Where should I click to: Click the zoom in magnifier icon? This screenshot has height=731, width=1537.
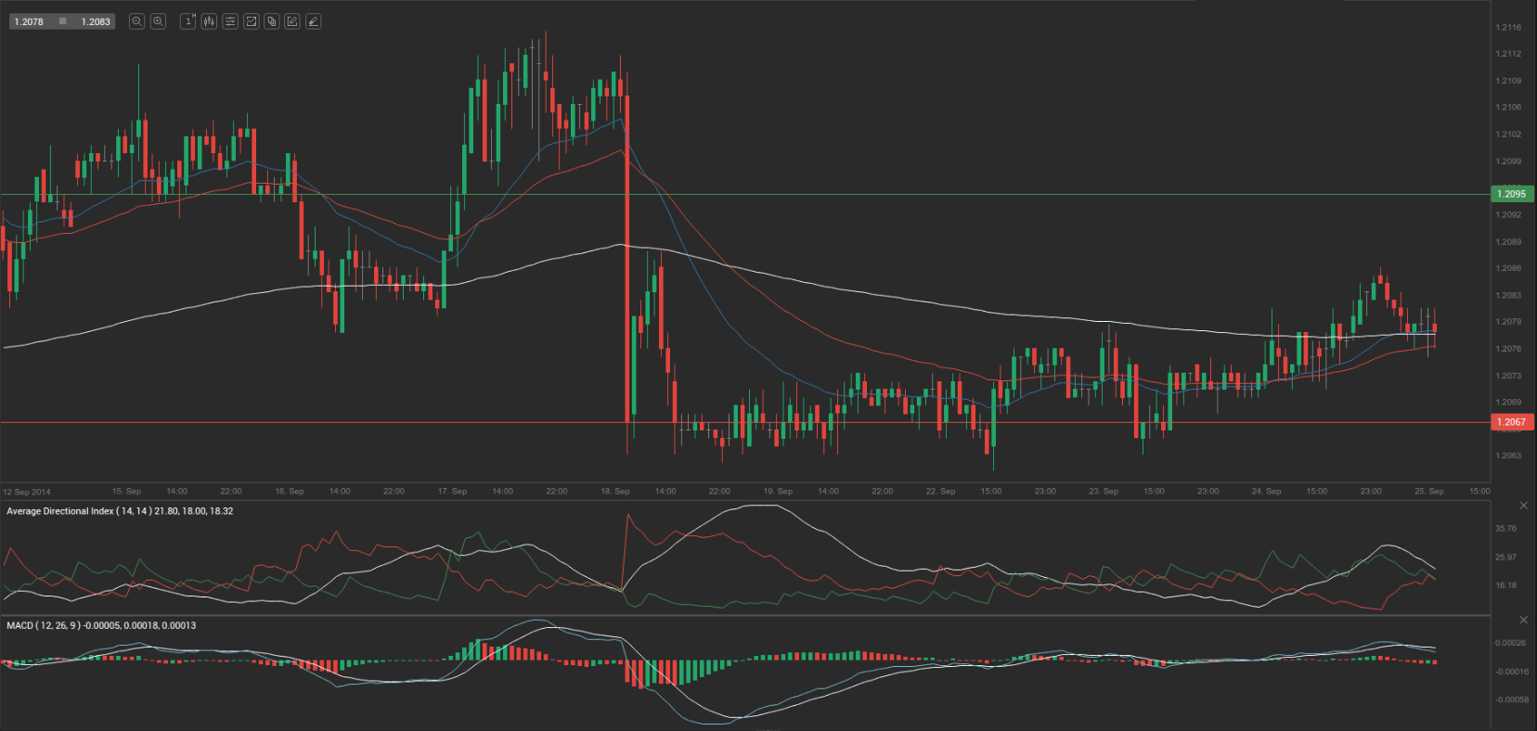[158, 21]
